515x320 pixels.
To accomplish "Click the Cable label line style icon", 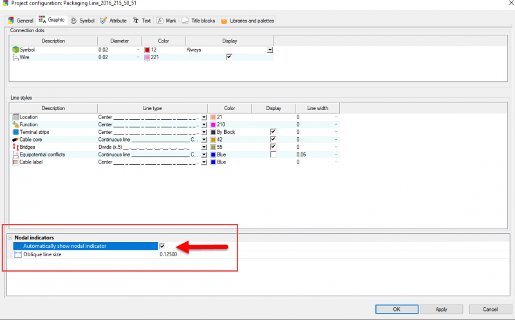I will click(15, 162).
